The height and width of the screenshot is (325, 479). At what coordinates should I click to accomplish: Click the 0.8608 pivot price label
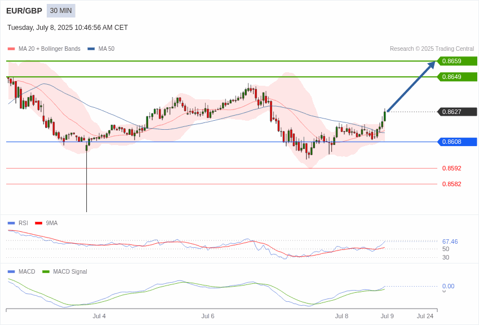[458, 142]
